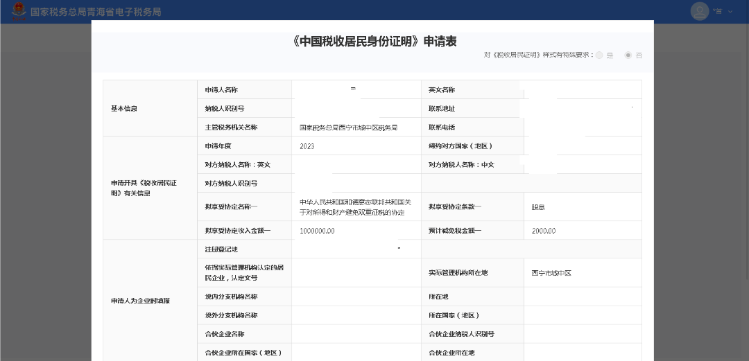749x361 pixels.
Task: Click the 认定文号 input field for resident enterprise
Action: point(356,273)
